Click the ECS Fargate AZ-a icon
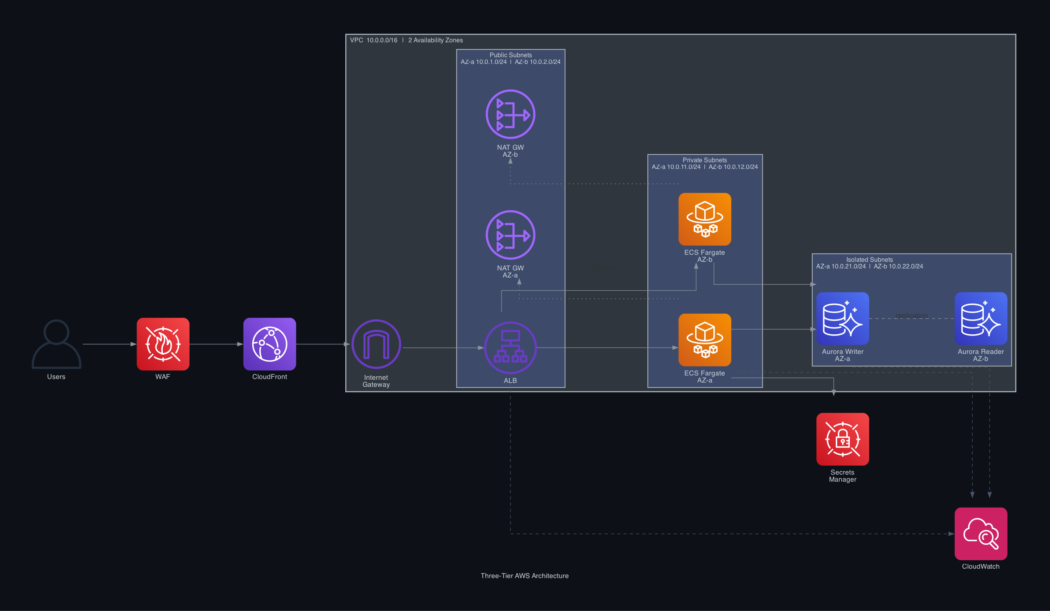 click(x=704, y=340)
